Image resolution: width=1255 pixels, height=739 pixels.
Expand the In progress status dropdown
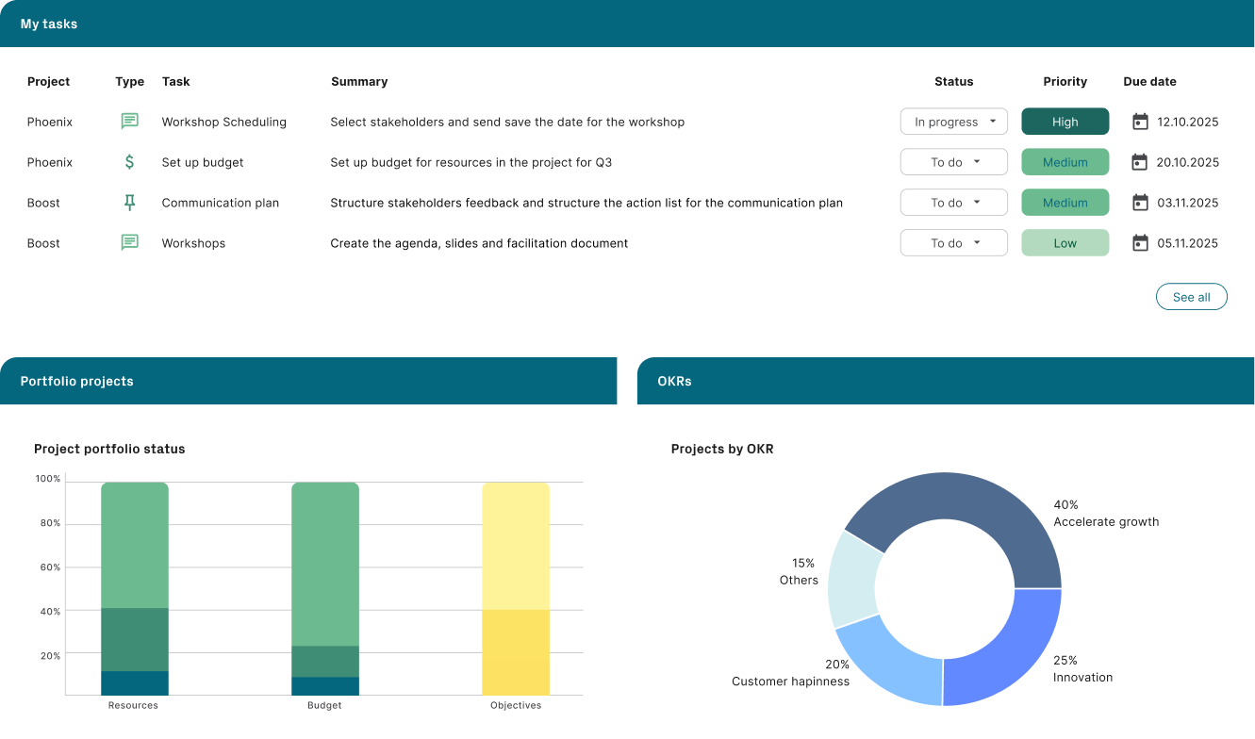click(x=954, y=122)
